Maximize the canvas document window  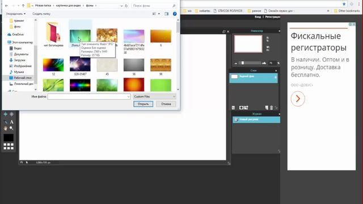[x=223, y=32]
